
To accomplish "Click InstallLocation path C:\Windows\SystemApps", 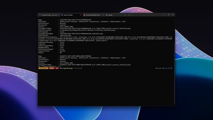I will pyautogui.click(x=88, y=30).
